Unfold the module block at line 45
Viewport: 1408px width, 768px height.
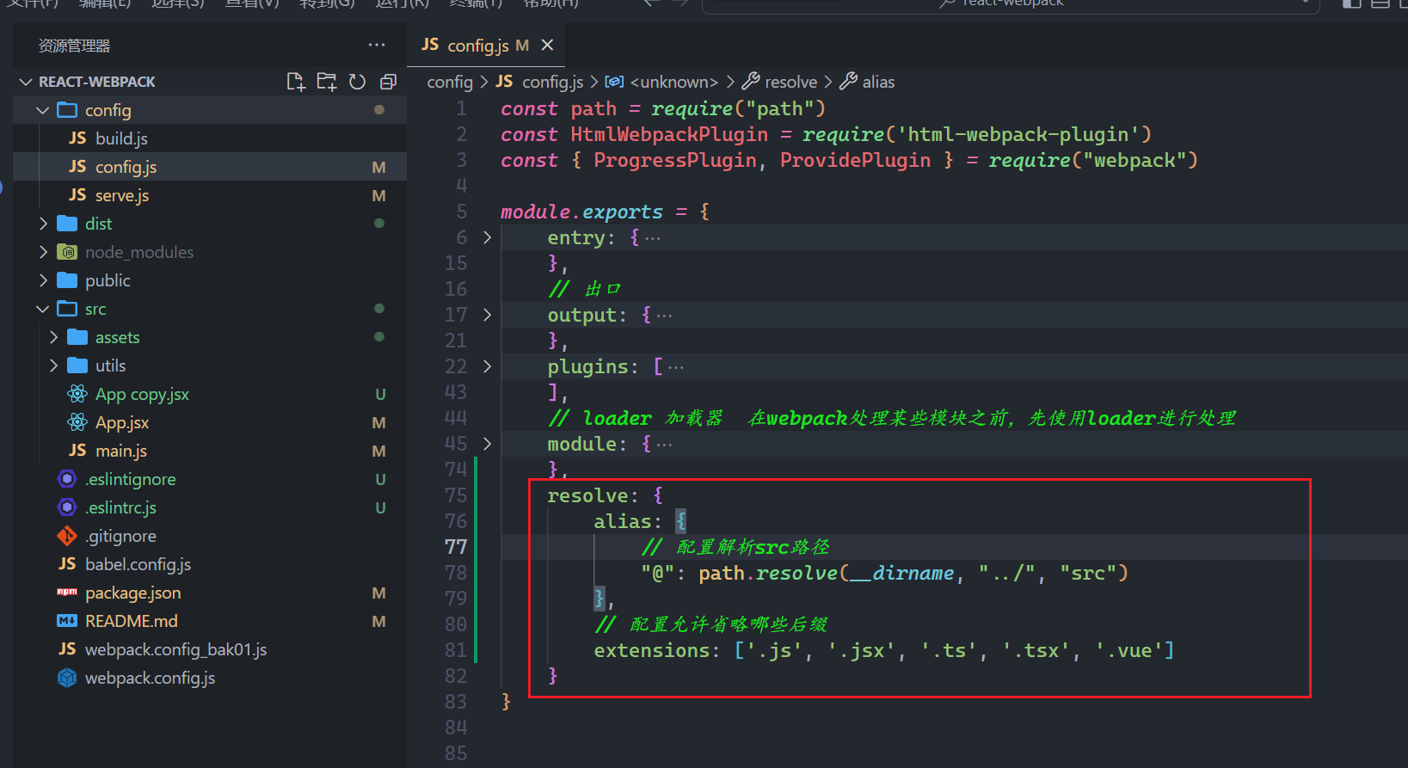pyautogui.click(x=487, y=444)
